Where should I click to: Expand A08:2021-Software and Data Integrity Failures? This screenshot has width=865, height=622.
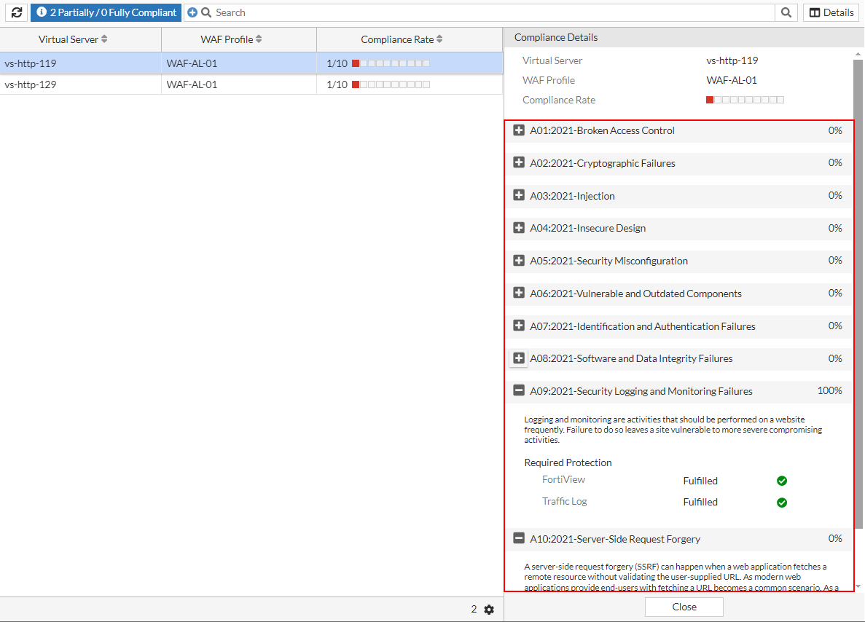pos(519,358)
